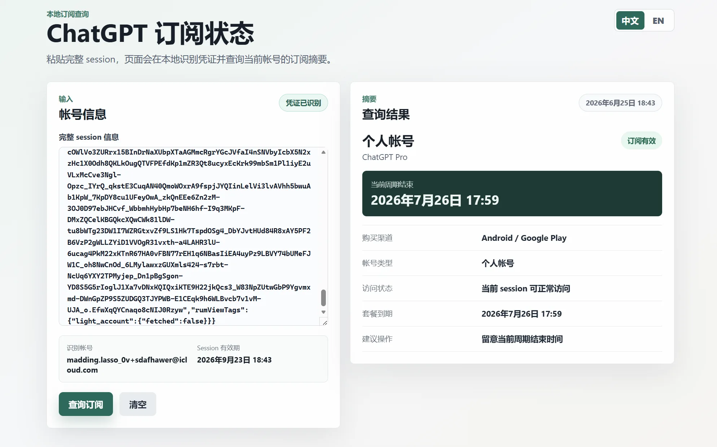Click the 本地订阅查询 label
This screenshot has height=447, width=717.
68,14
